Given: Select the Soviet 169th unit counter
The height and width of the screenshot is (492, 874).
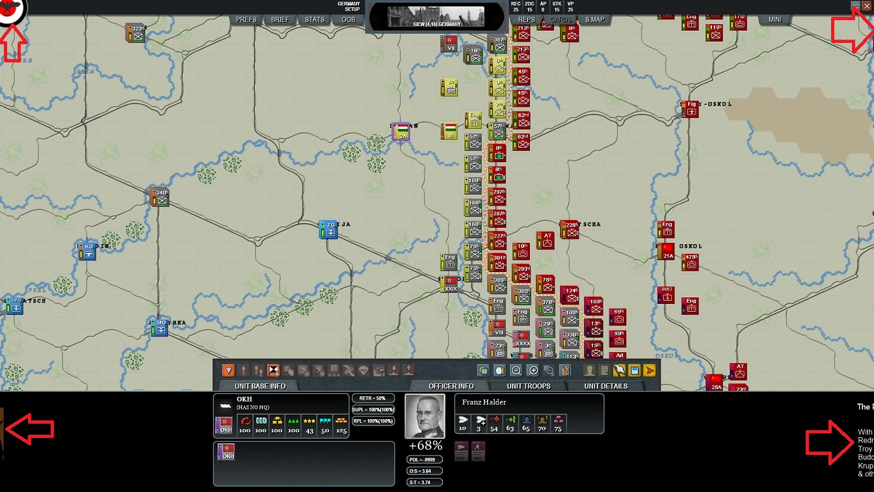Looking at the screenshot, I should click(x=594, y=306).
